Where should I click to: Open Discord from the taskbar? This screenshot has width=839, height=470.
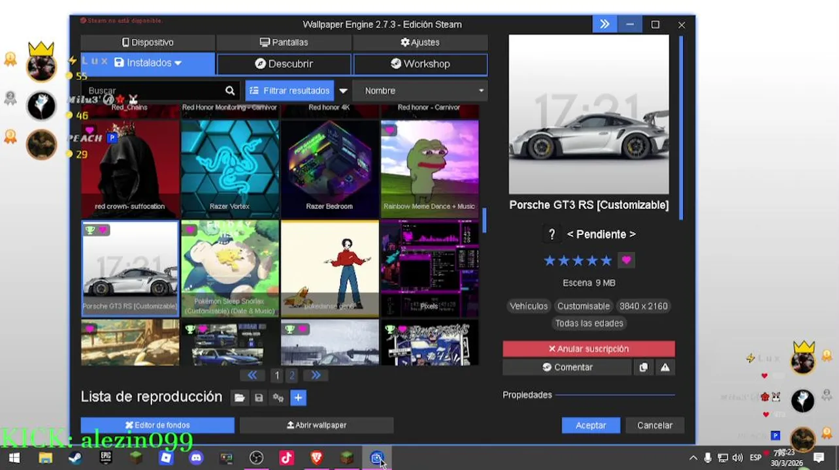(x=196, y=458)
